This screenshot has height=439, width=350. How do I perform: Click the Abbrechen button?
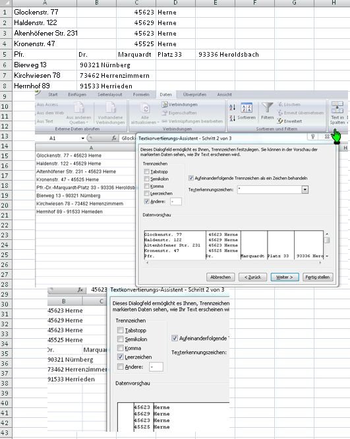(x=221, y=277)
